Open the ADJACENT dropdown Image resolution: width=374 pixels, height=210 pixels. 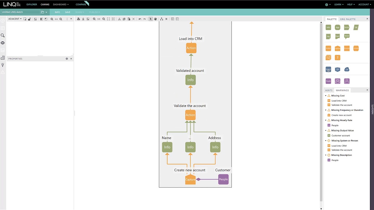pyautogui.click(x=15, y=19)
